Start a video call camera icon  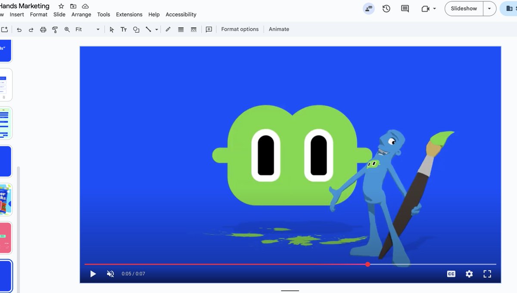(x=426, y=9)
